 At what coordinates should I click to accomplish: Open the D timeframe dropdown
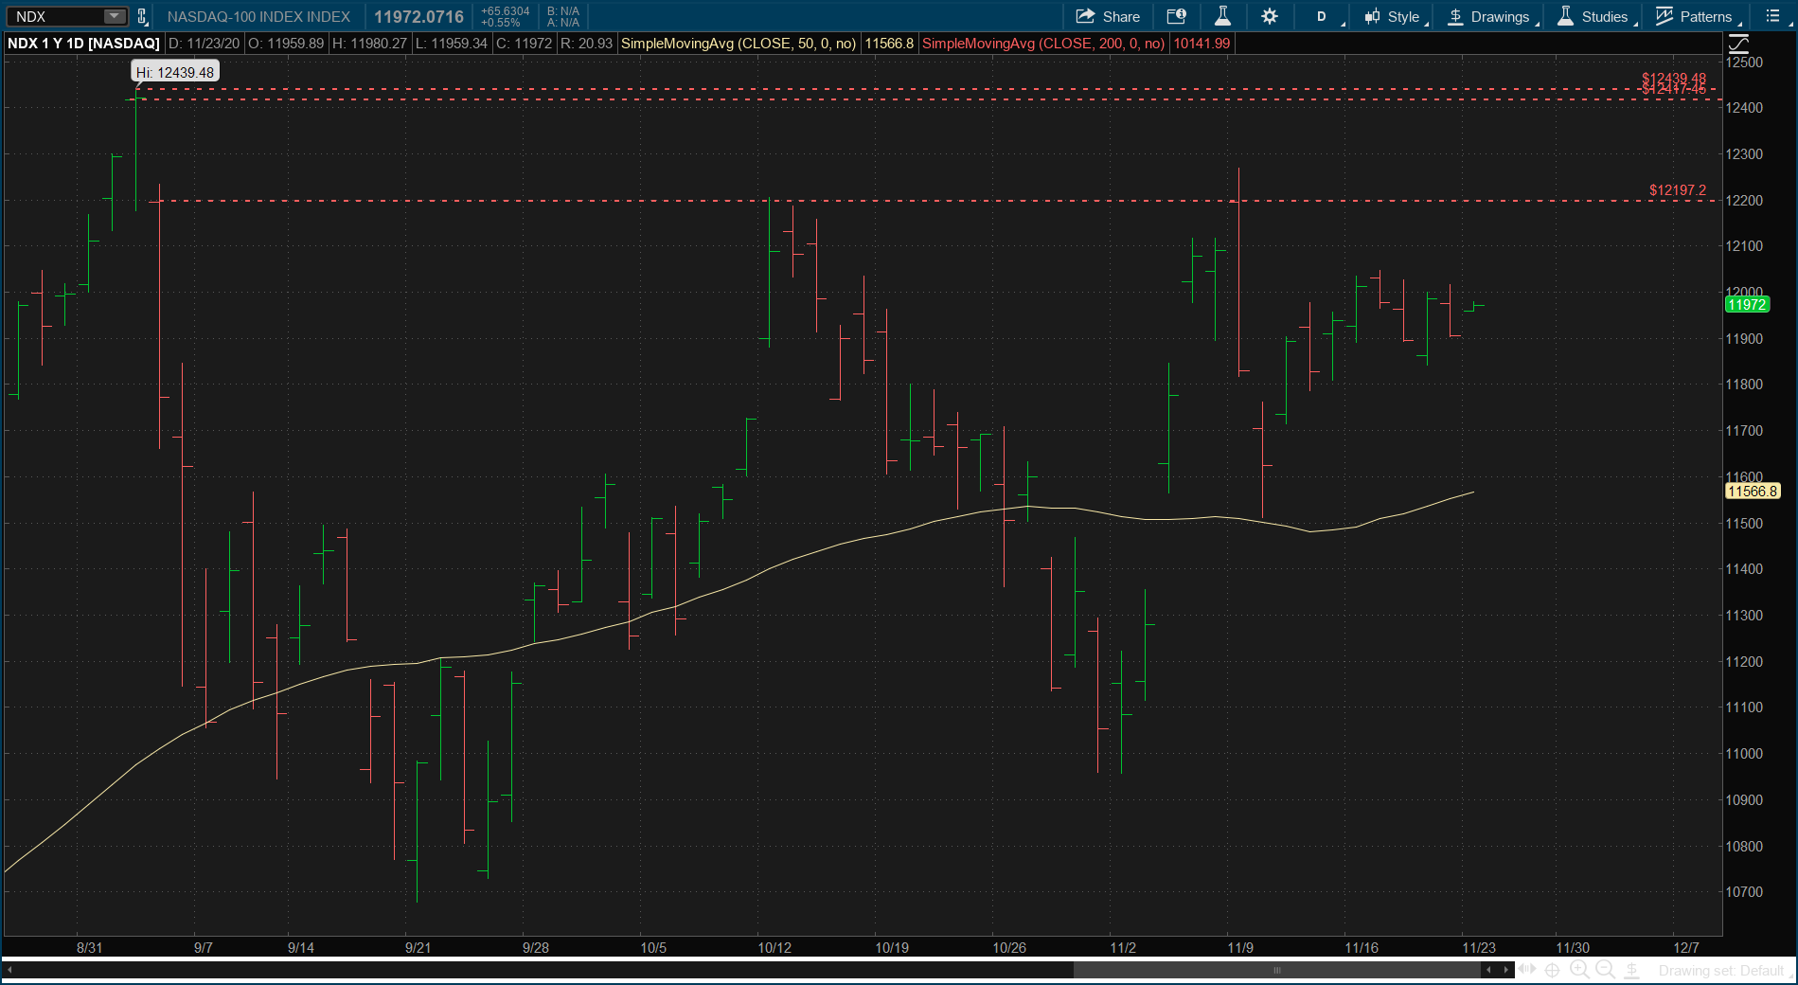(1324, 16)
